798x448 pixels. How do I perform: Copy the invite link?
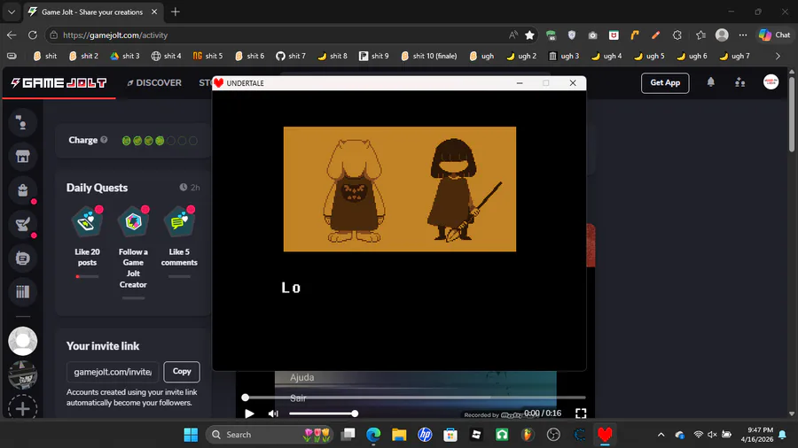click(182, 371)
